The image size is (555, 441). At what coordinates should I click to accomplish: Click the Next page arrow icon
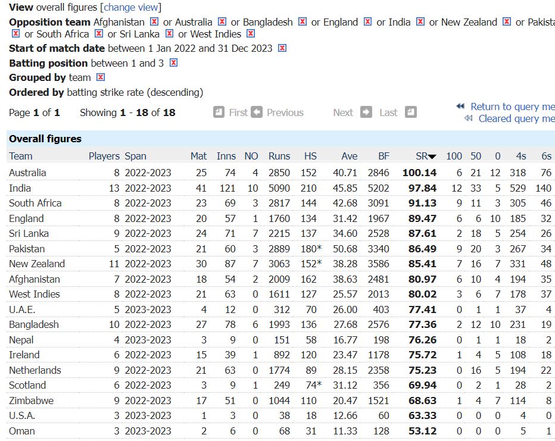coord(366,112)
